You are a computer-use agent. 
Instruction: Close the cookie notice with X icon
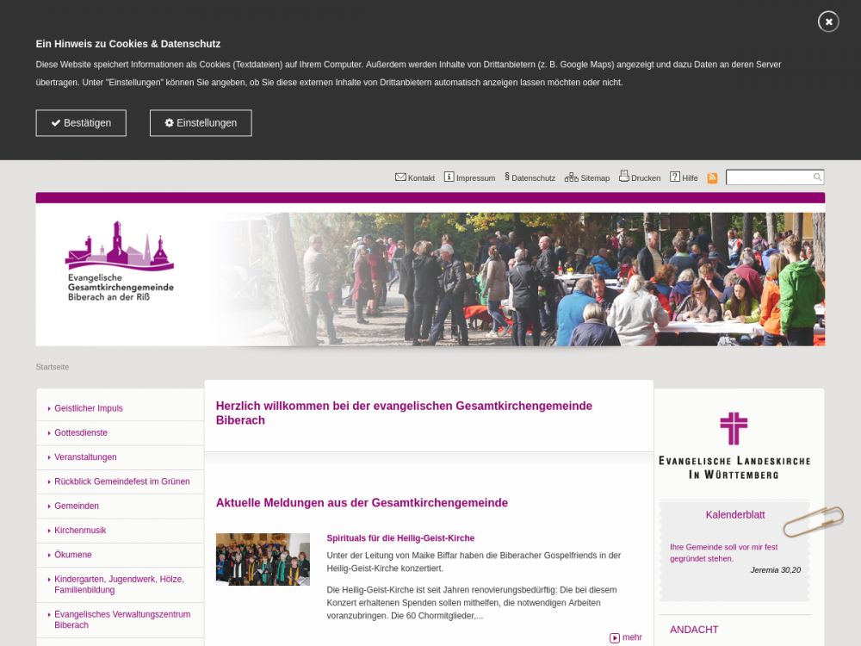tap(828, 22)
